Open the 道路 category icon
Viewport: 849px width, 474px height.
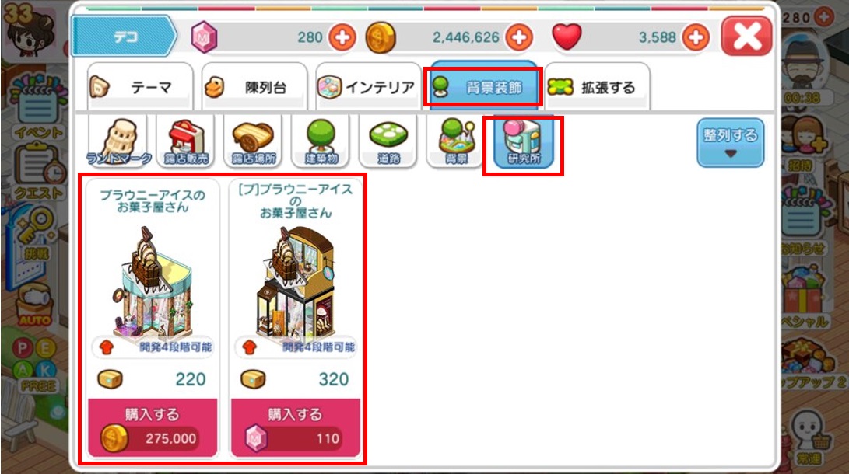point(388,141)
